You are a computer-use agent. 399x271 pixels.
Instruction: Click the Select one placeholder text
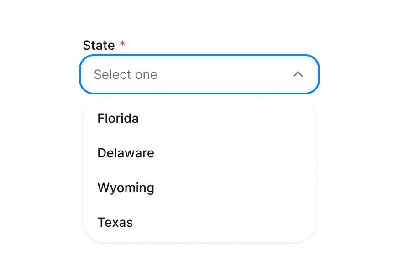tap(126, 74)
